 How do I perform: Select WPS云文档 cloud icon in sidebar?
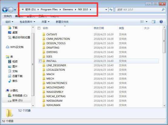click(x=7, y=47)
